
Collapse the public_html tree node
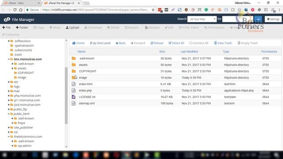tap(9, 114)
